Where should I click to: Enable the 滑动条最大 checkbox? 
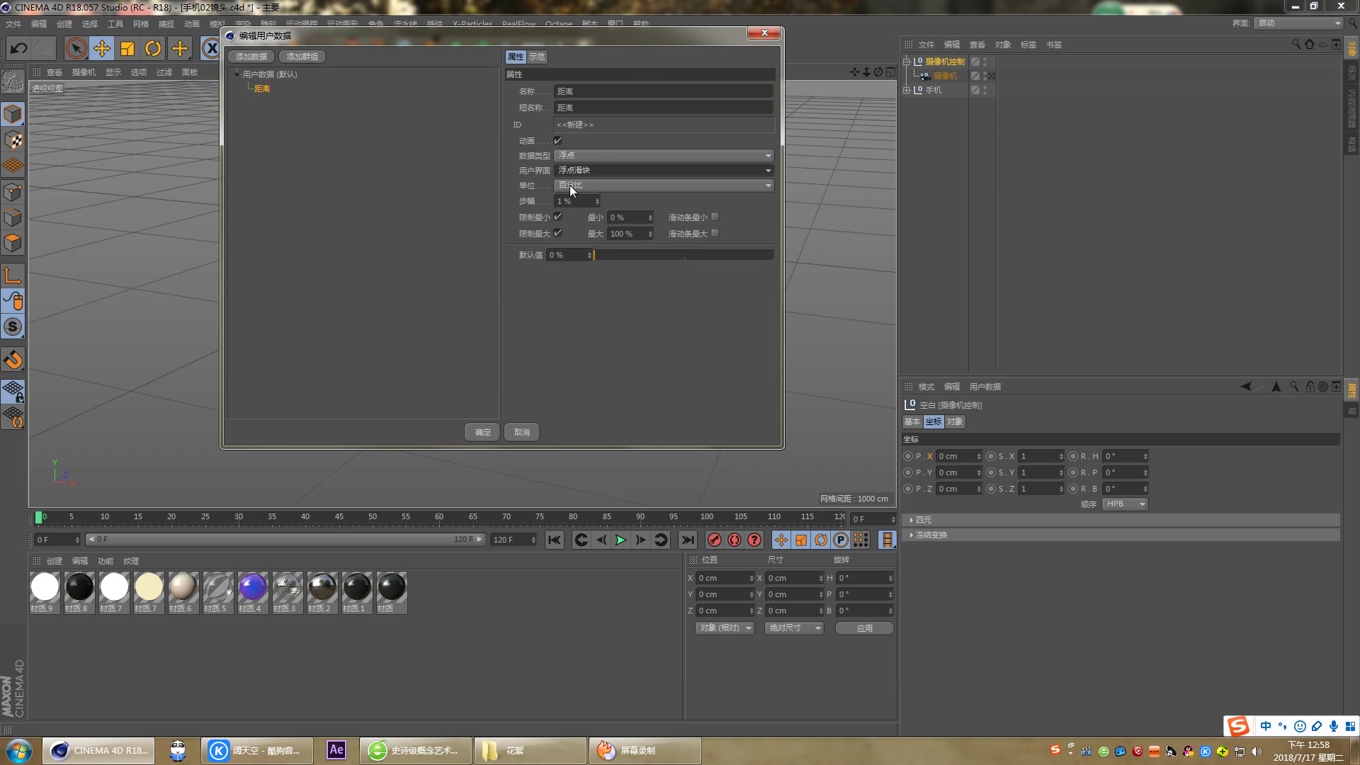715,233
